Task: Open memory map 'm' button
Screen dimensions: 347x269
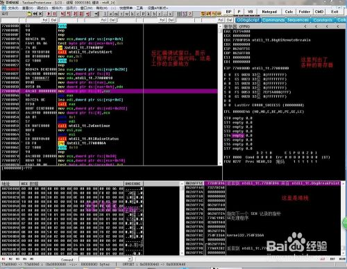Action: tap(116, 14)
